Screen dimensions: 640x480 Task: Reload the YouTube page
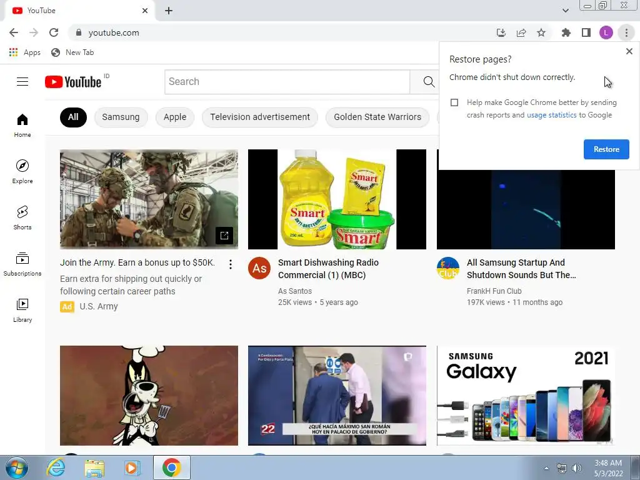coord(54,32)
